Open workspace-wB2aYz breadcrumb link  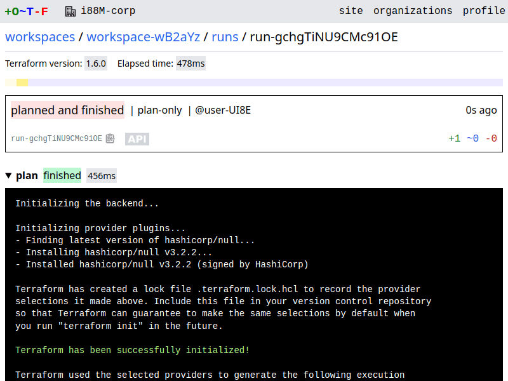pos(144,37)
